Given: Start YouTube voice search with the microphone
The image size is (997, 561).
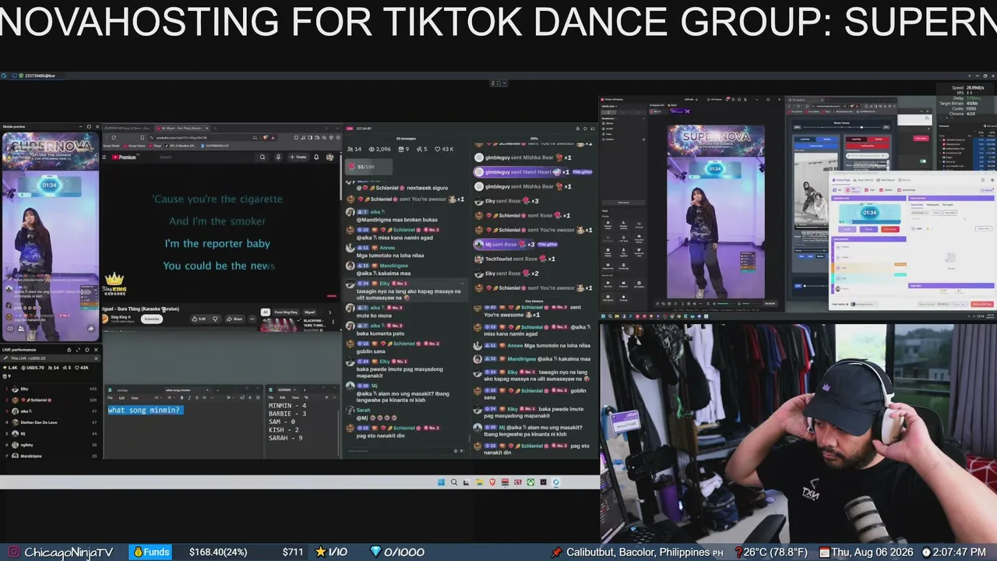Looking at the screenshot, I should coord(278,157).
